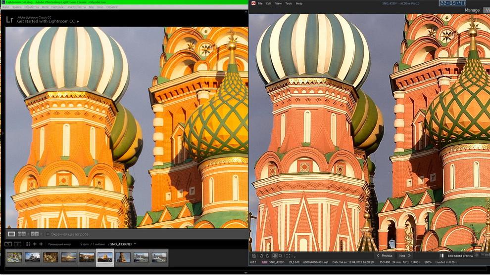Select Loupe view button in Lightroom toolbar
This screenshot has width=490, height=275.
11,234
